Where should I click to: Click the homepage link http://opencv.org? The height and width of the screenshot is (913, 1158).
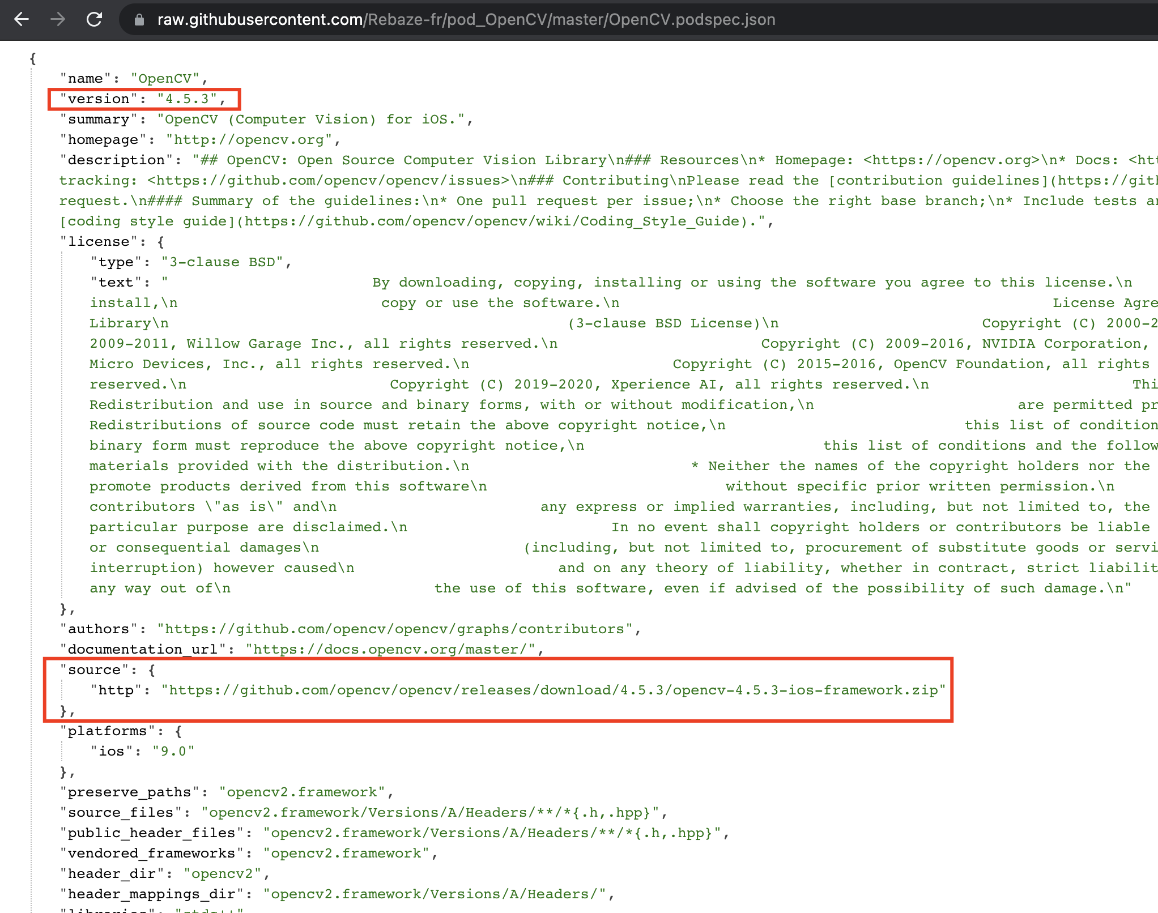(x=251, y=139)
